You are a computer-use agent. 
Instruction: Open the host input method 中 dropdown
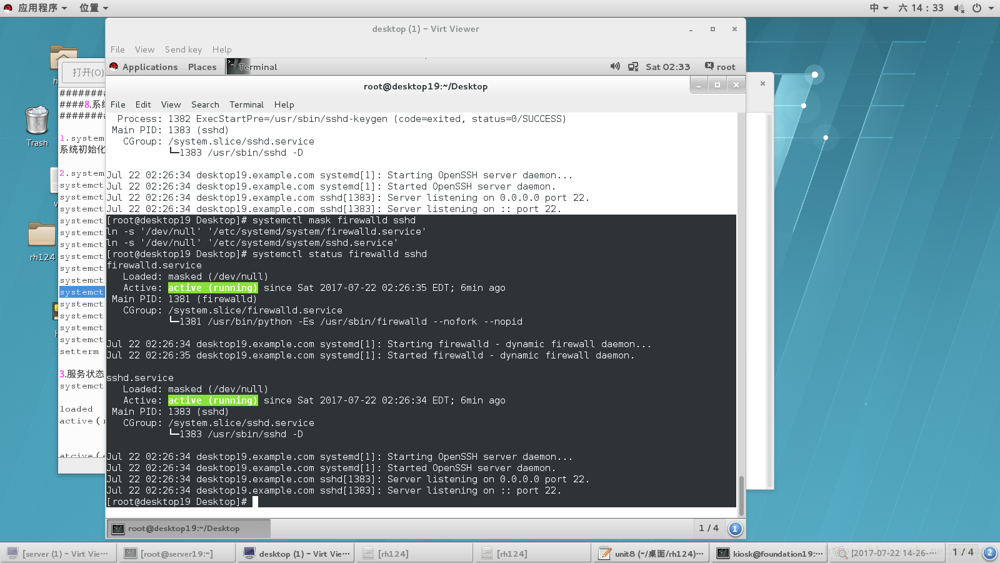pyautogui.click(x=879, y=8)
